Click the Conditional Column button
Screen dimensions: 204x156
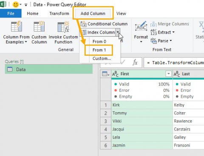104,24
